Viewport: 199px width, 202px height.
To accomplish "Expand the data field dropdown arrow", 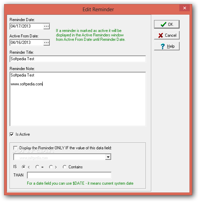I will click(108, 157).
